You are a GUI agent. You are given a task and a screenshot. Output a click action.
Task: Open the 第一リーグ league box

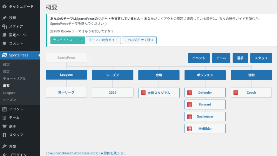[x=66, y=92]
